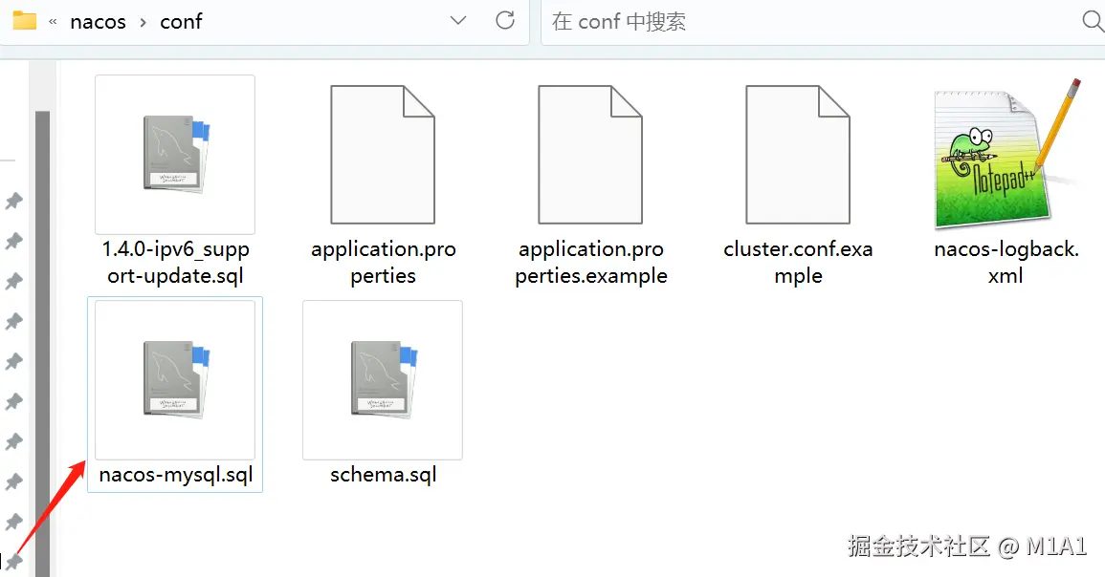Viewport: 1105px width, 577px height.
Task: Navigate to the nacos parent folder
Action: (99, 21)
